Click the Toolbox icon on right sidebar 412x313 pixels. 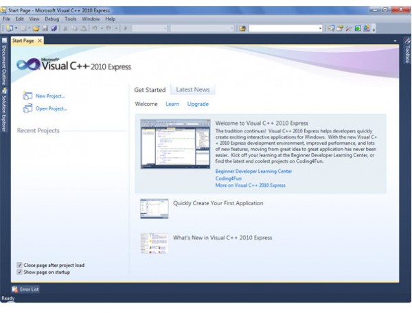407,40
